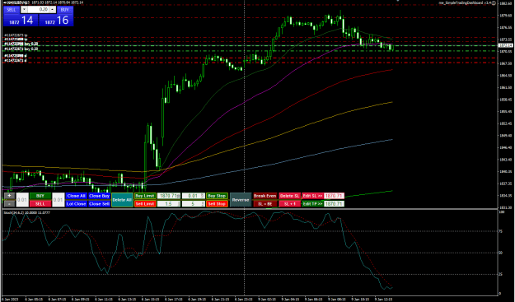This screenshot has width=515, height=302.
Task: Click the Buy Limit button
Action: click(x=145, y=196)
